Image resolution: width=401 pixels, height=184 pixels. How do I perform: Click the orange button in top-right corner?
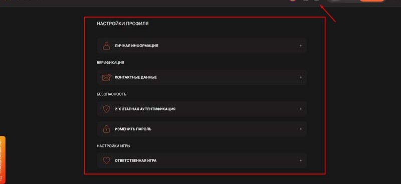(372, 1)
